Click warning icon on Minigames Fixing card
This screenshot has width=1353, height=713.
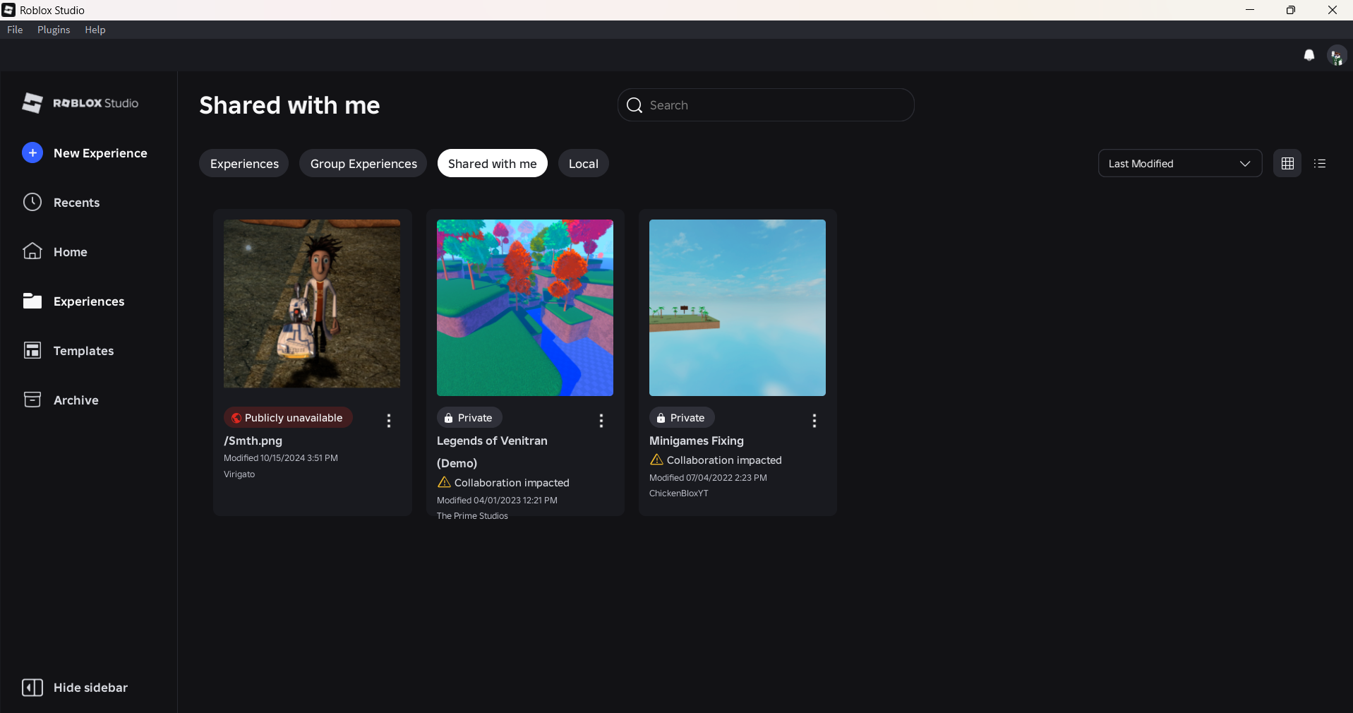[x=656, y=460]
